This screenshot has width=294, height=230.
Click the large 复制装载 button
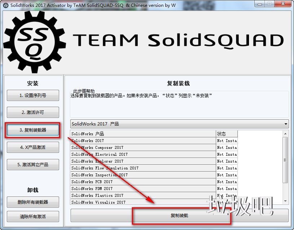pyautogui.click(x=179, y=216)
